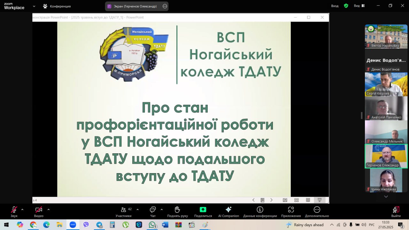Open the shared screen tab's three-dot options

(x=165, y=6)
